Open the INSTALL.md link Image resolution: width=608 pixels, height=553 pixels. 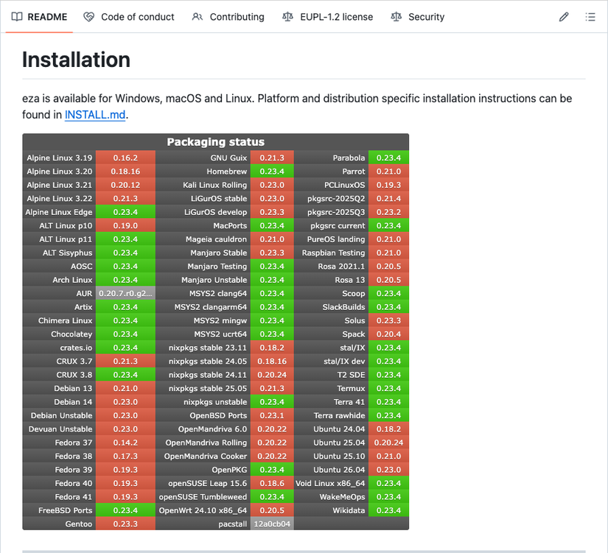pos(94,115)
